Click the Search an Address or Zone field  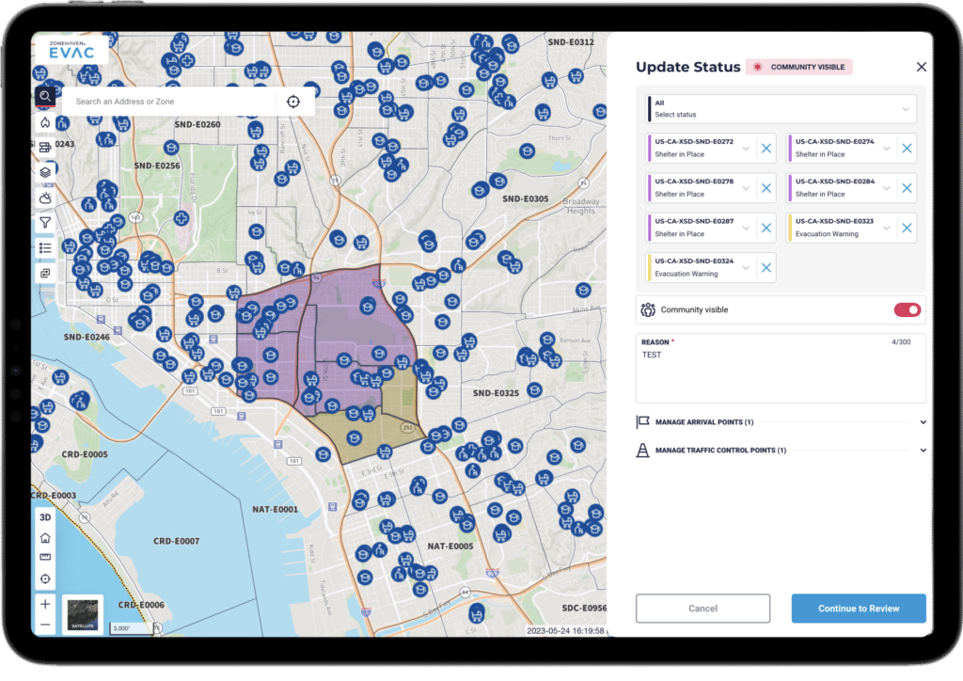(x=169, y=102)
